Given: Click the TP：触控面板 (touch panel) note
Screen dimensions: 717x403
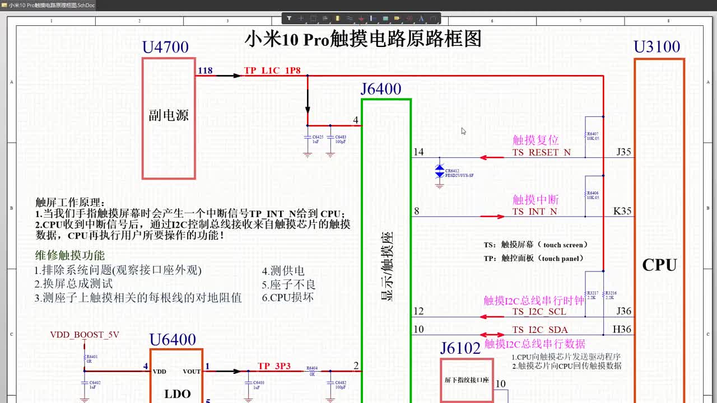Looking at the screenshot, I should (x=534, y=258).
